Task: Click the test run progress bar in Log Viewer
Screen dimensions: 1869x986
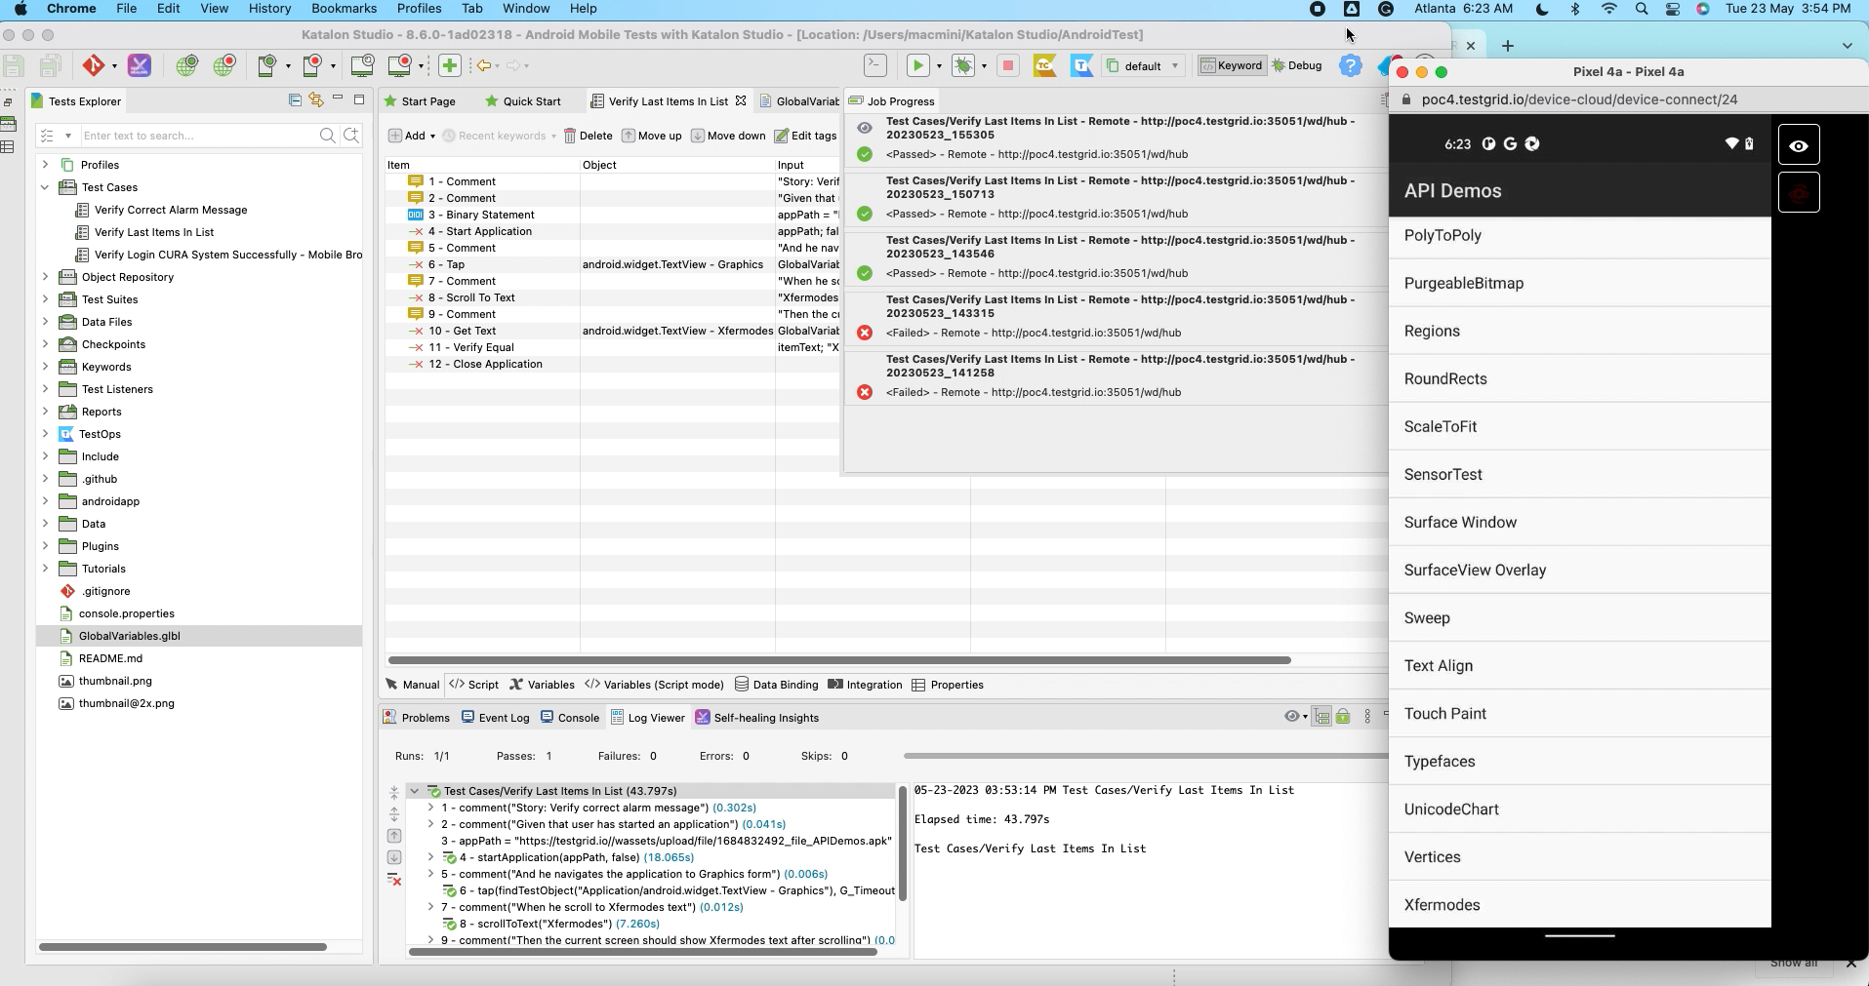Action: point(1146,756)
